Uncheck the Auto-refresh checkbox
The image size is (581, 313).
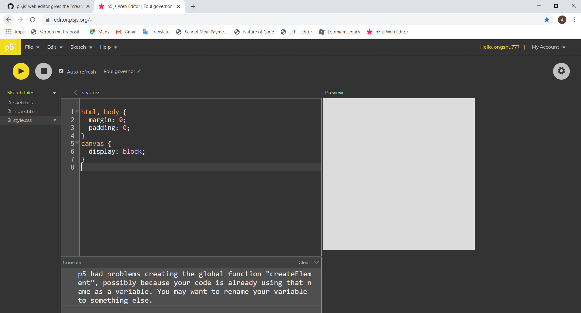[x=61, y=71]
